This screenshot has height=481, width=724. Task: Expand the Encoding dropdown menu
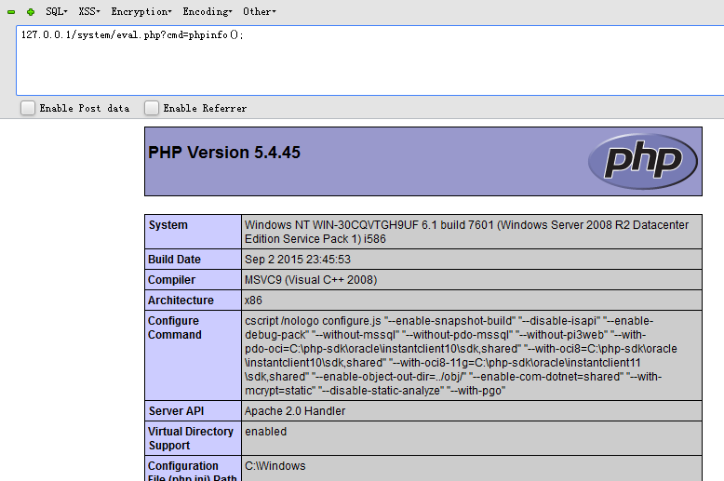(208, 11)
